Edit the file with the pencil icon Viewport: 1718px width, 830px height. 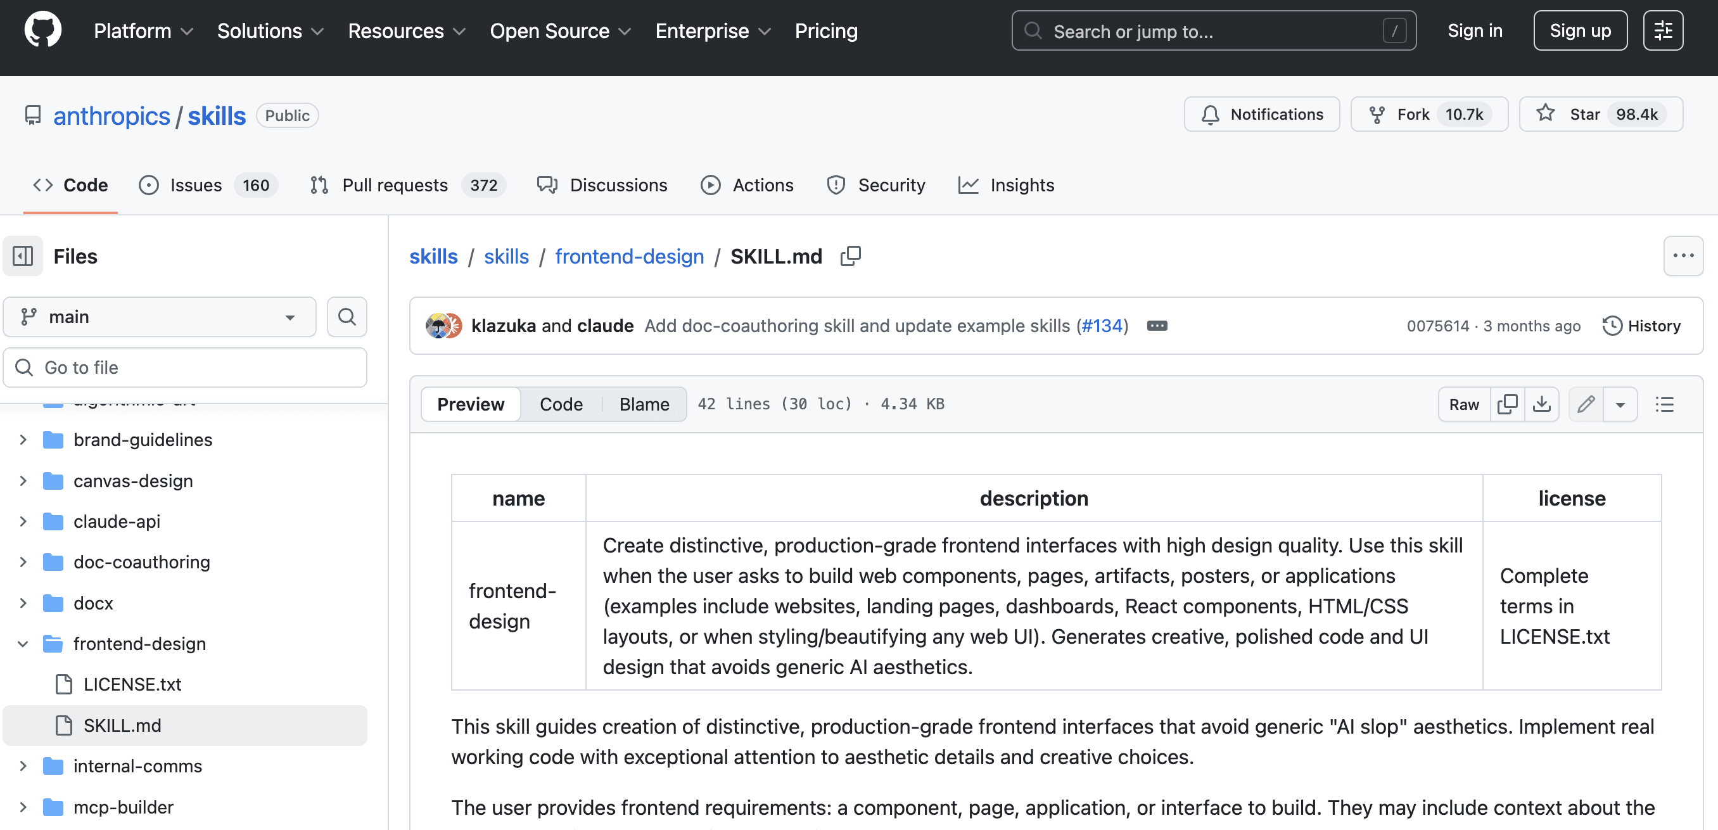[1586, 404]
